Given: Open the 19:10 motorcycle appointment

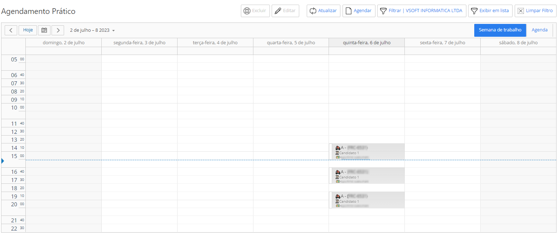Looking at the screenshot, I should [x=367, y=200].
